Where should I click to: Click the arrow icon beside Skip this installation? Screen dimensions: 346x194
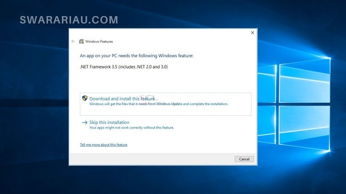point(85,123)
